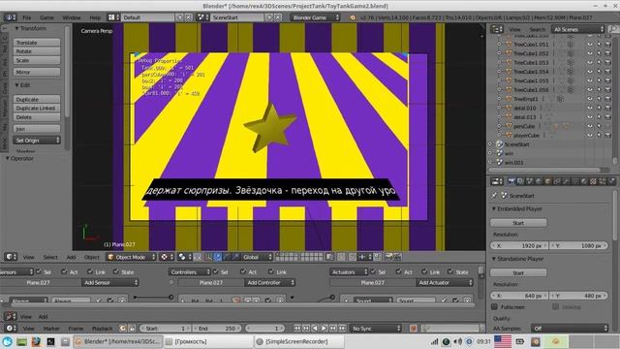Viewport: 620px width, 349px height.
Task: Toggle the Actuators Sel checkbox
Action: 373,271
